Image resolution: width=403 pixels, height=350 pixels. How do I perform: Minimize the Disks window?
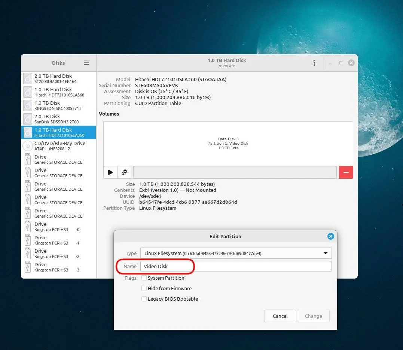pos(330,63)
